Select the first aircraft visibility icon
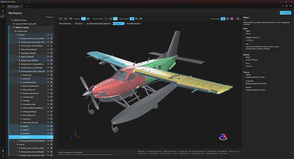This screenshot has width=294, height=159. pyautogui.click(x=106, y=19)
